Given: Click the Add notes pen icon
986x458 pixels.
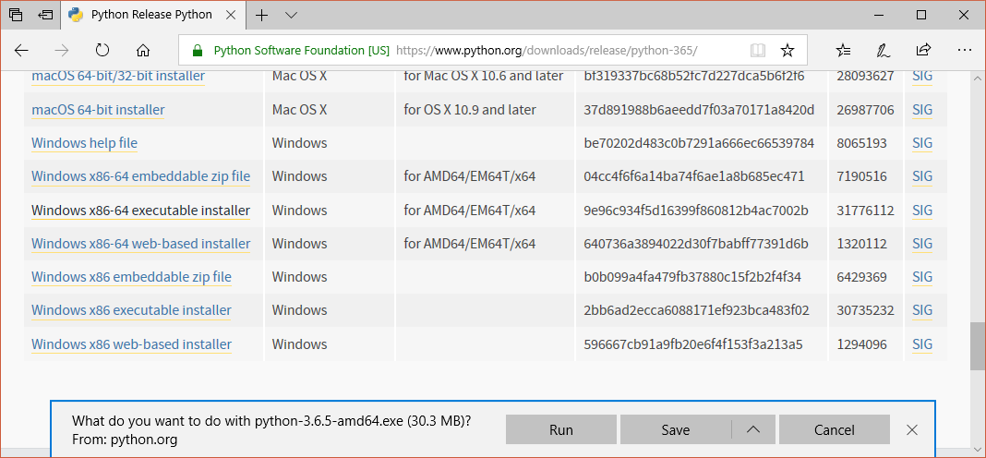Looking at the screenshot, I should 884,51.
